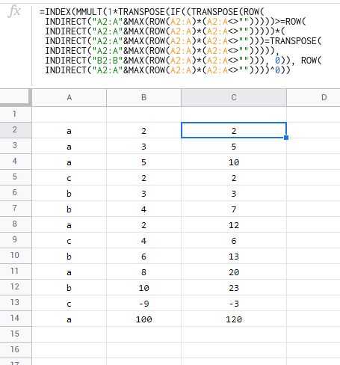The image size is (340, 365).
Task: Click selected cell C2 with value 2
Action: pyautogui.click(x=234, y=130)
